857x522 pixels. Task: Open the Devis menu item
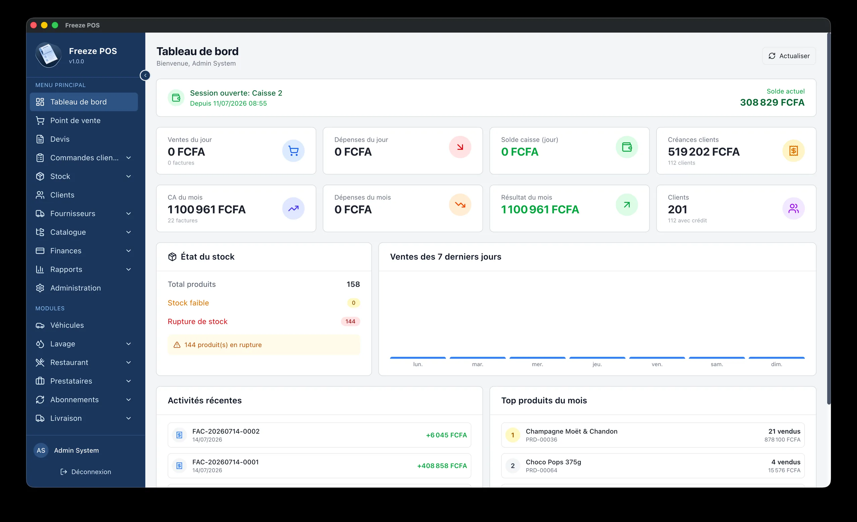(84, 139)
